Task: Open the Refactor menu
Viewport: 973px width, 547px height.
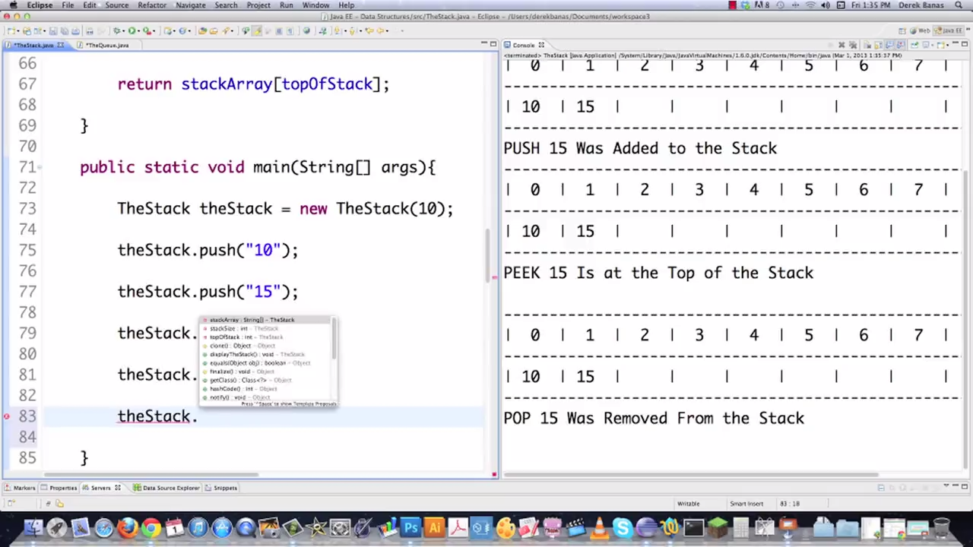Action: pos(151,5)
